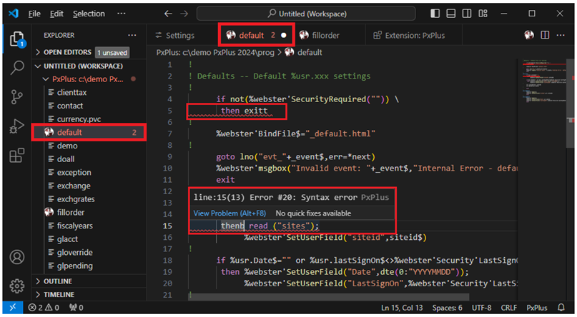Open the Search view in activity bar
This screenshot has width=577, height=317.
(x=17, y=69)
